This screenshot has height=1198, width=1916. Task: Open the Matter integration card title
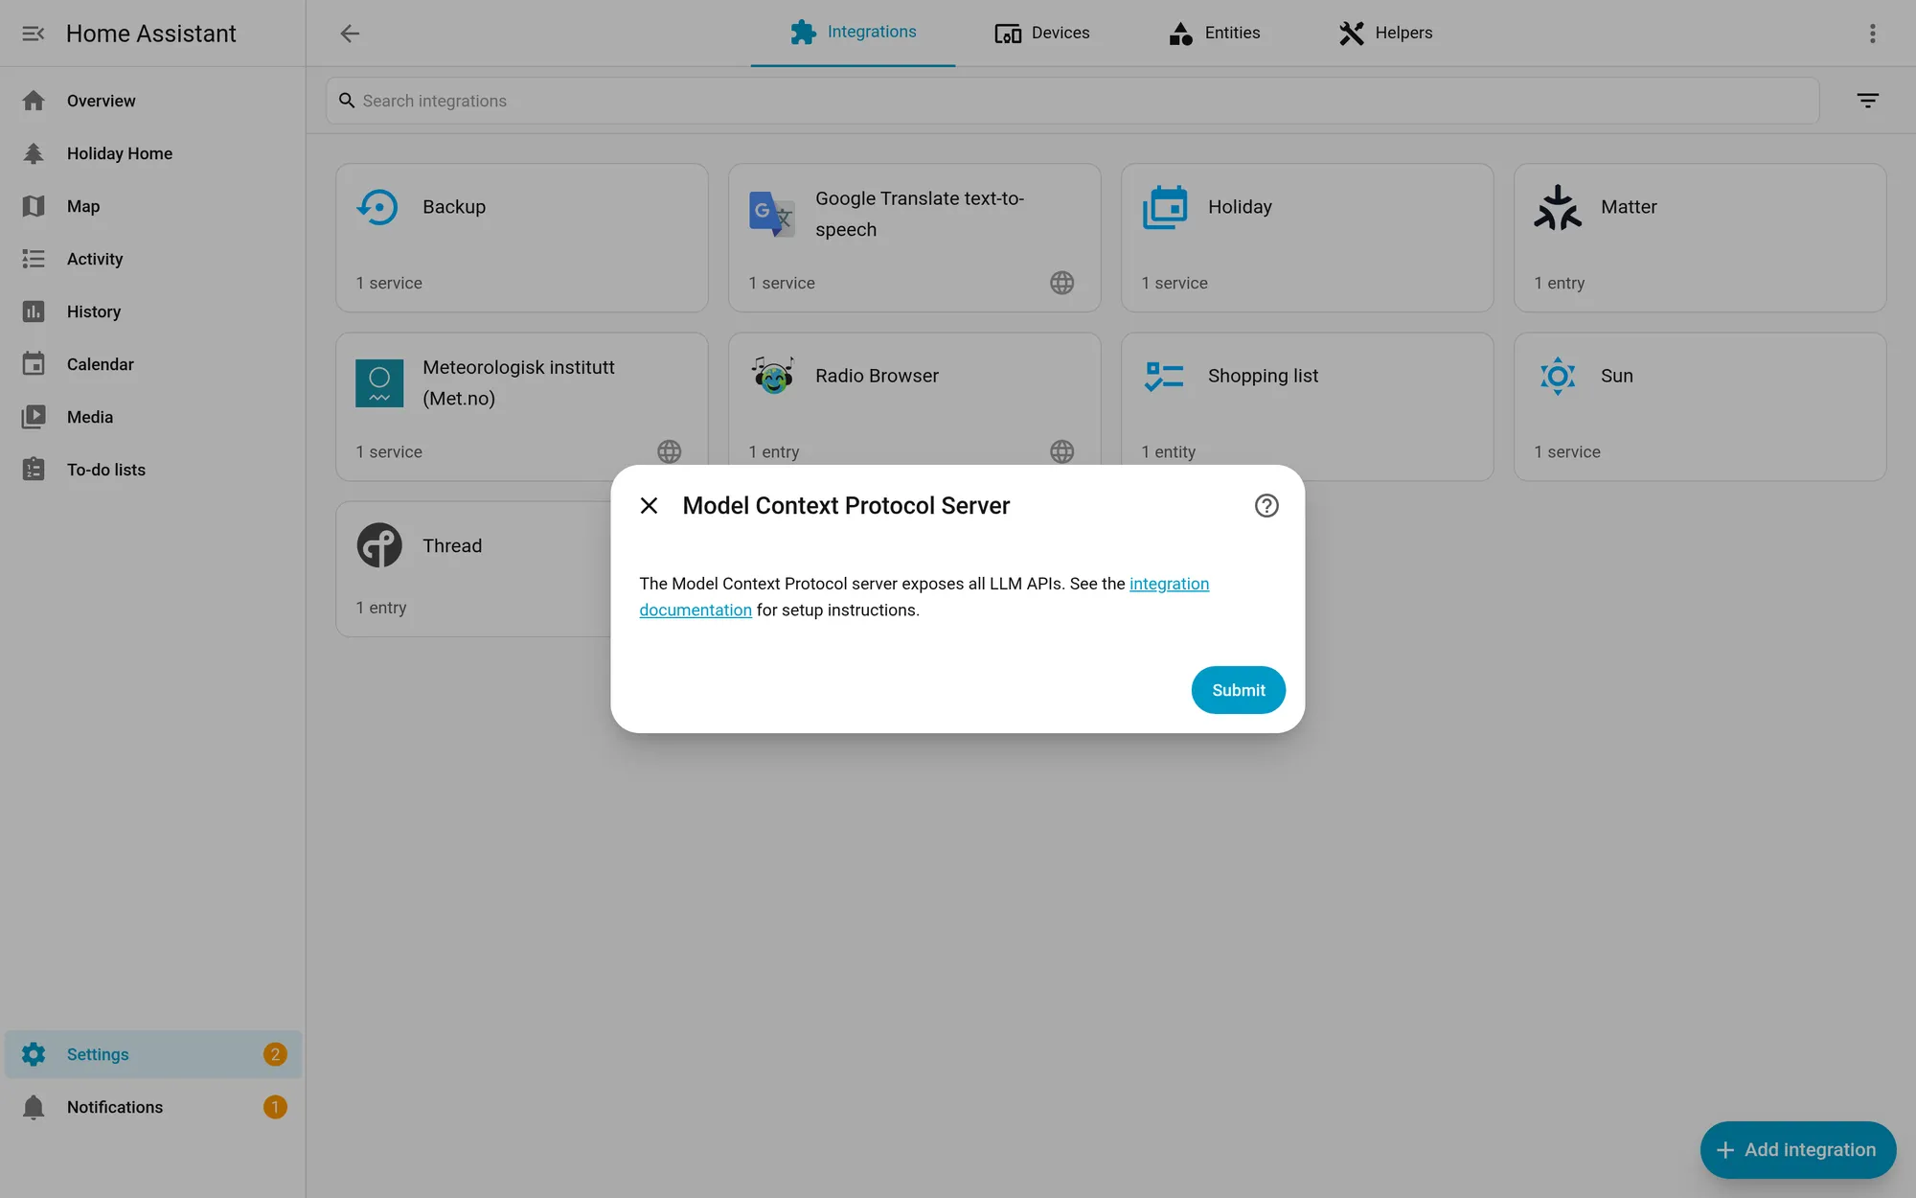click(x=1629, y=207)
